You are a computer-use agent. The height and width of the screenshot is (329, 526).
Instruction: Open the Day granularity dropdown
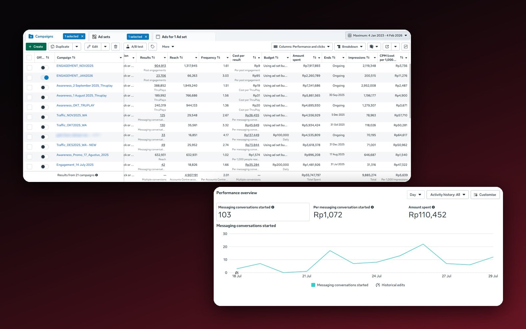point(416,195)
